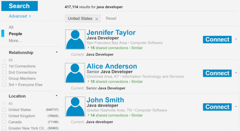This screenshot has width=240, height=131.
Task: Click the United States count (846737)
Action: (52, 110)
